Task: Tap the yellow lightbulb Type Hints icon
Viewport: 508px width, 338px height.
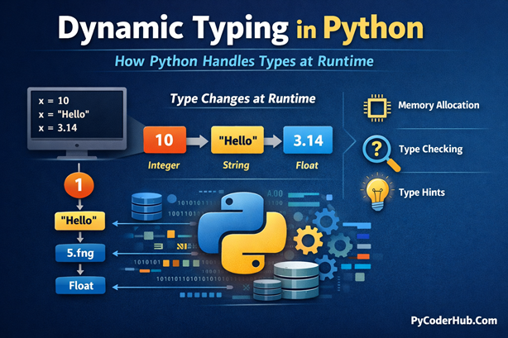Action: (x=377, y=193)
